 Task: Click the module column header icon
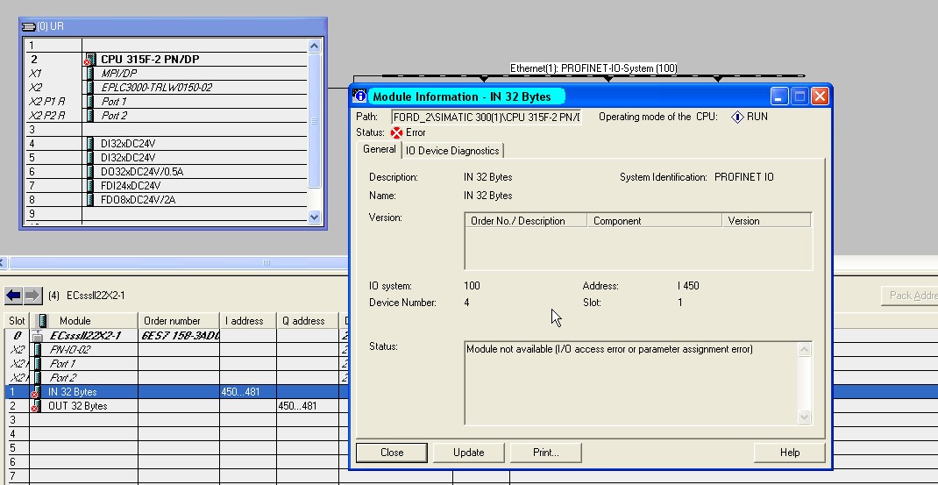point(42,321)
